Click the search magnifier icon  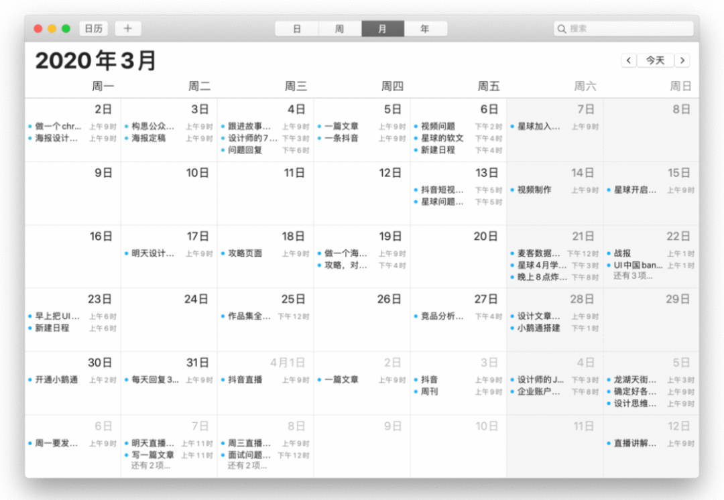pyautogui.click(x=562, y=29)
